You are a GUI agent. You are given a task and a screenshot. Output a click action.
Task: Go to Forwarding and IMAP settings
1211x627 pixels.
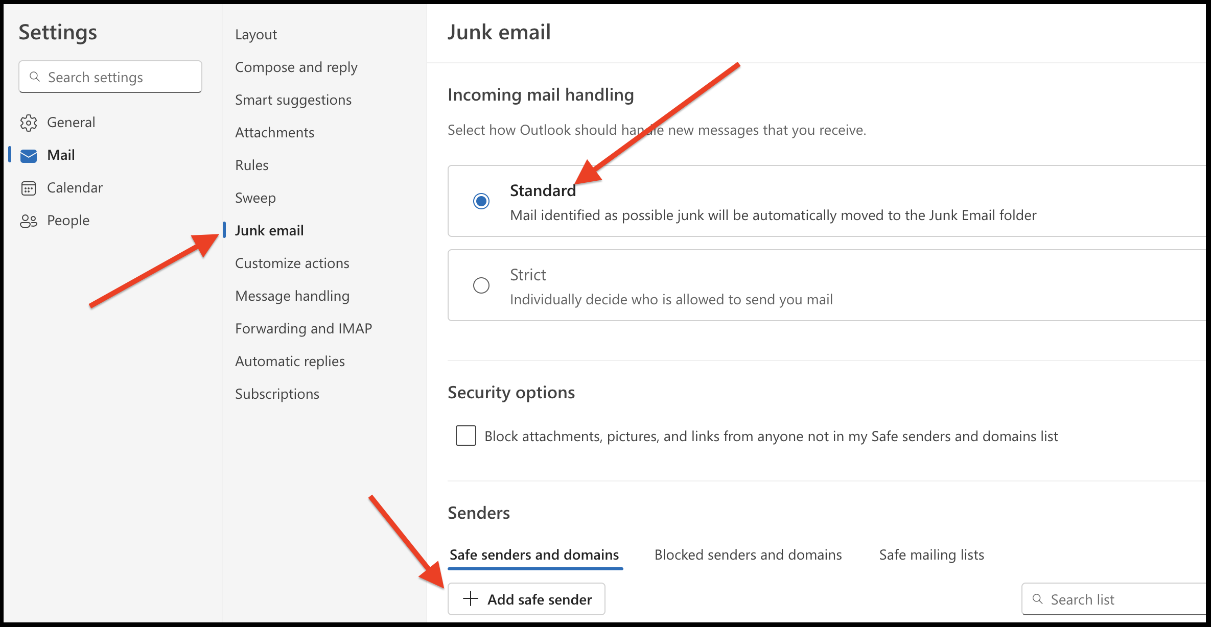point(304,328)
